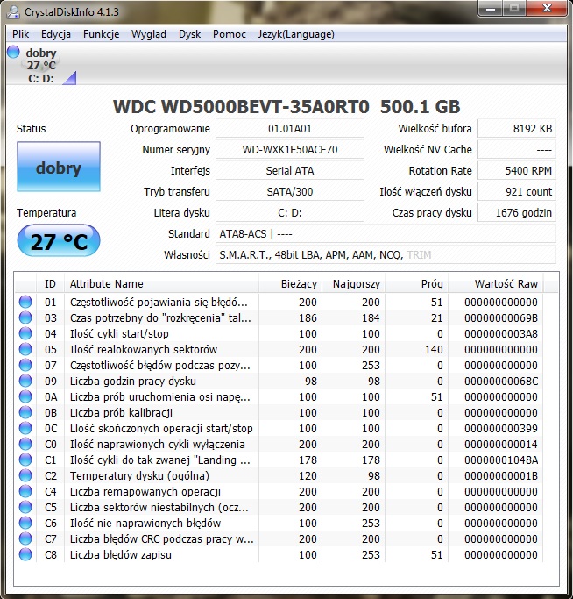Image resolution: width=573 pixels, height=599 pixels.
Task: Click the status orb for attribute 09
Action: (x=25, y=381)
